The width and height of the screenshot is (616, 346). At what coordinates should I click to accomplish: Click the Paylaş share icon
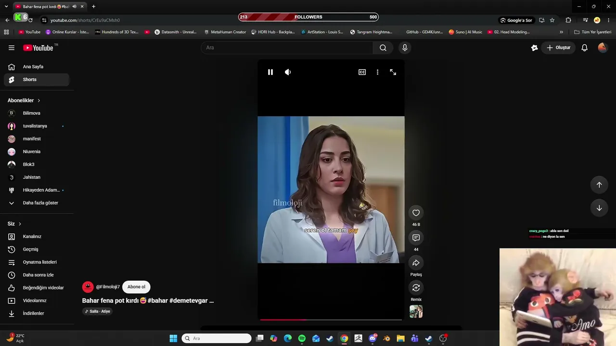pos(416,263)
